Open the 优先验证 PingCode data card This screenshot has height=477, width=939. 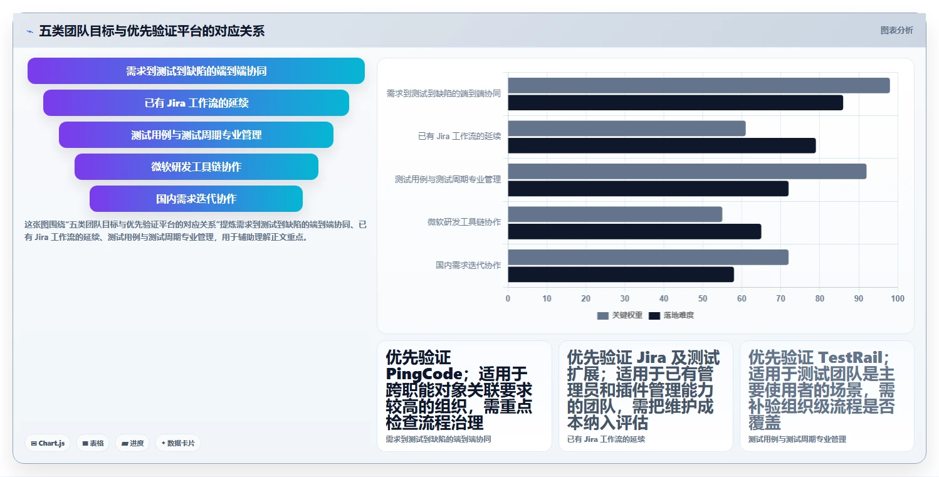[x=464, y=396]
